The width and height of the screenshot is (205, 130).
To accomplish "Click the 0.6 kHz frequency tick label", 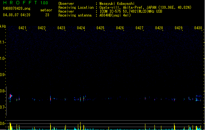I will coord(3,123).
